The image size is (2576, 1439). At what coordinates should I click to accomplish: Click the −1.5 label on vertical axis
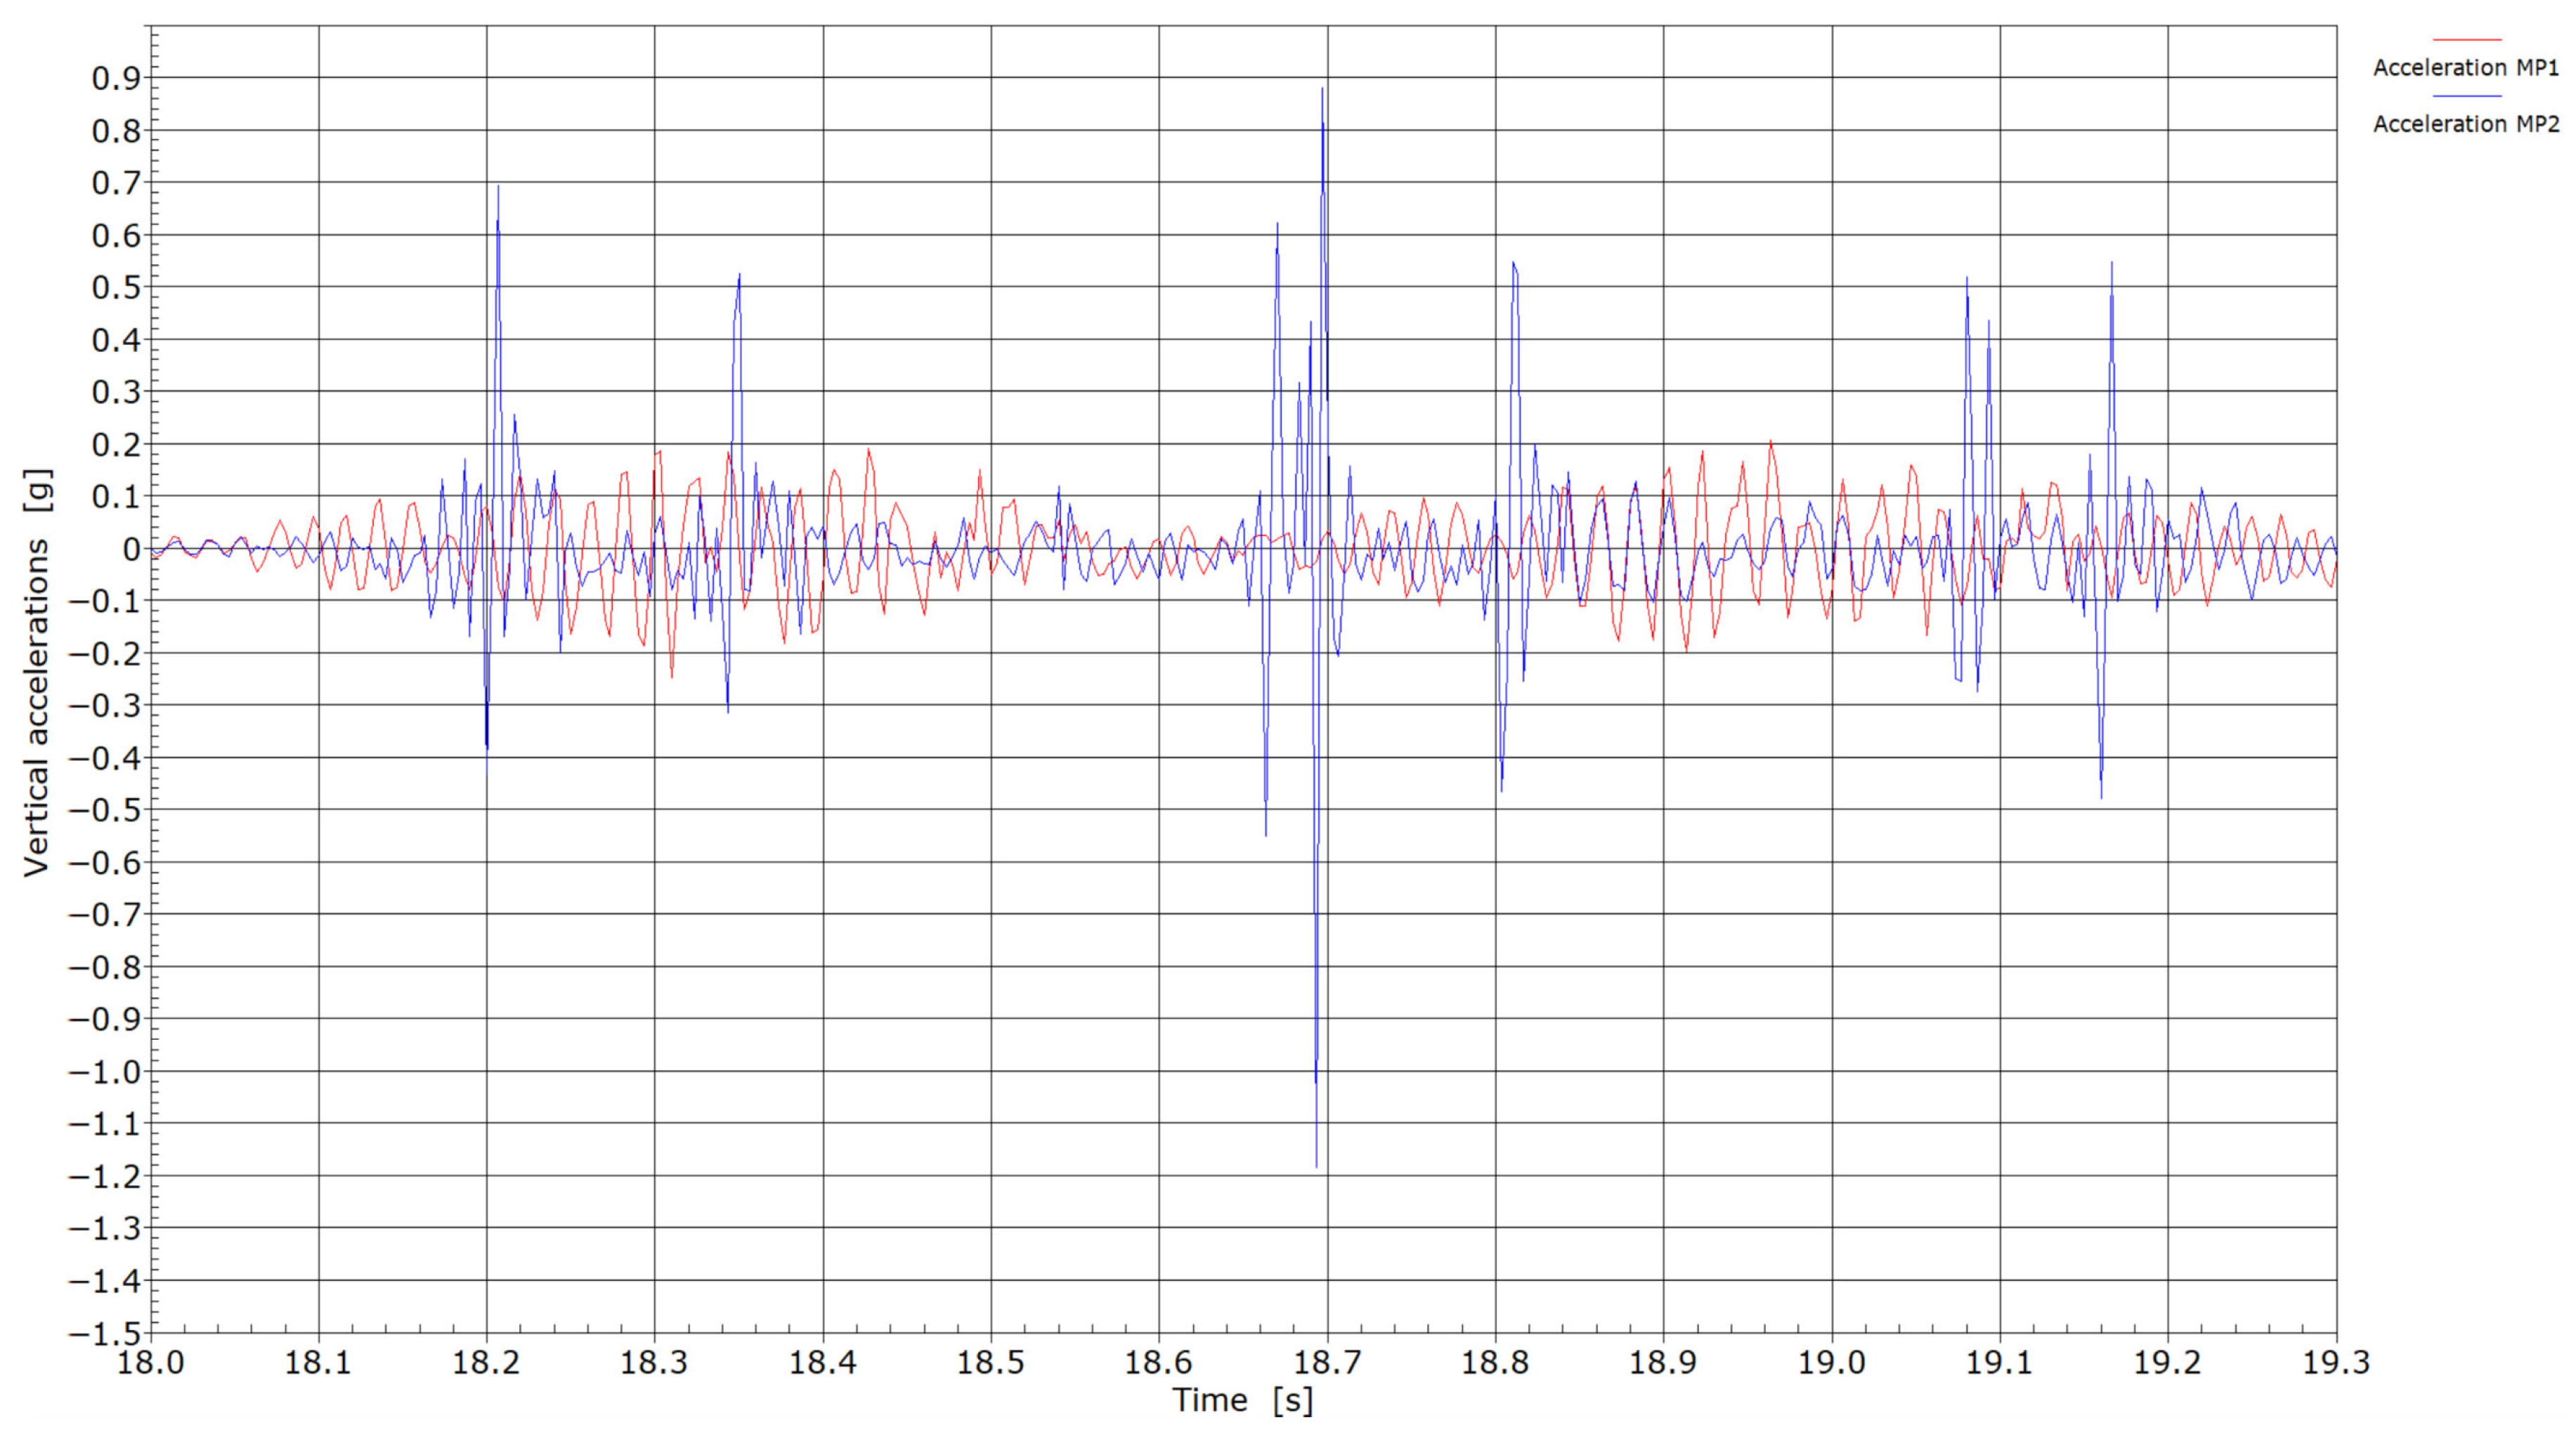(x=104, y=1333)
